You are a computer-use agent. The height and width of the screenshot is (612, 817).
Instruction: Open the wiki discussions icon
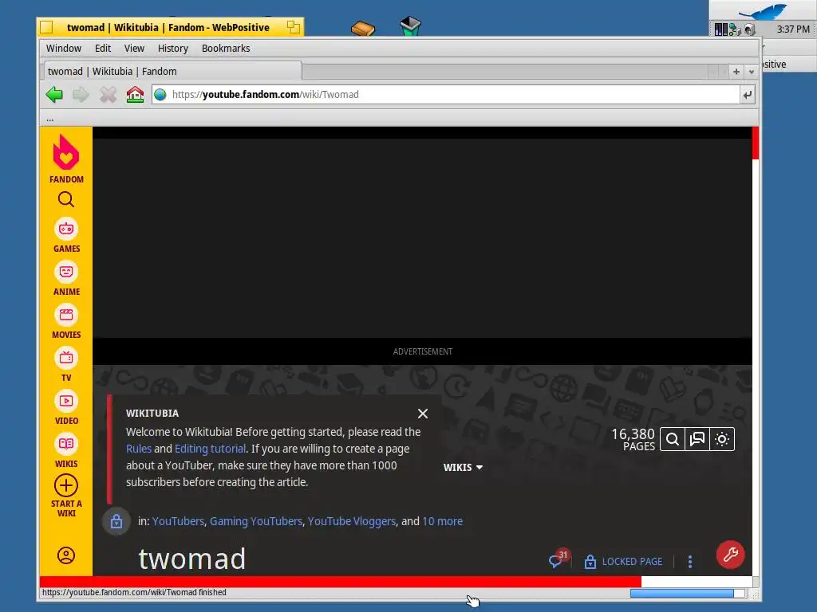click(697, 439)
